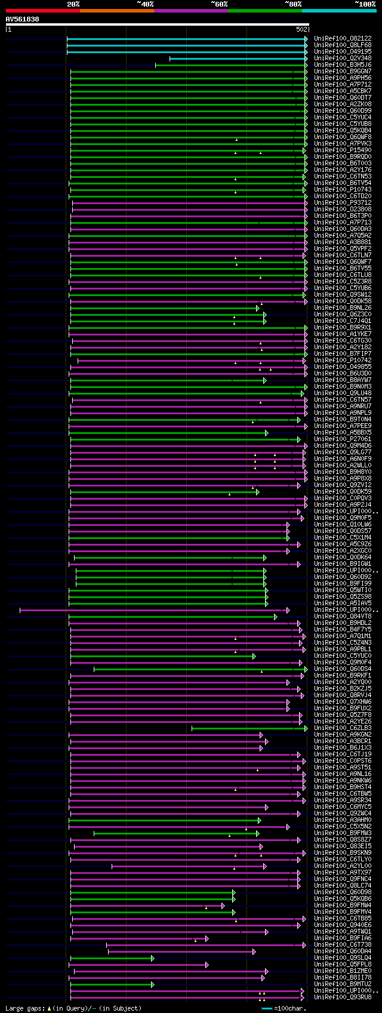The image size is (382, 1013).
Task: Select the UniRef100_C7J4Q1 label
Action: click(x=343, y=321)
